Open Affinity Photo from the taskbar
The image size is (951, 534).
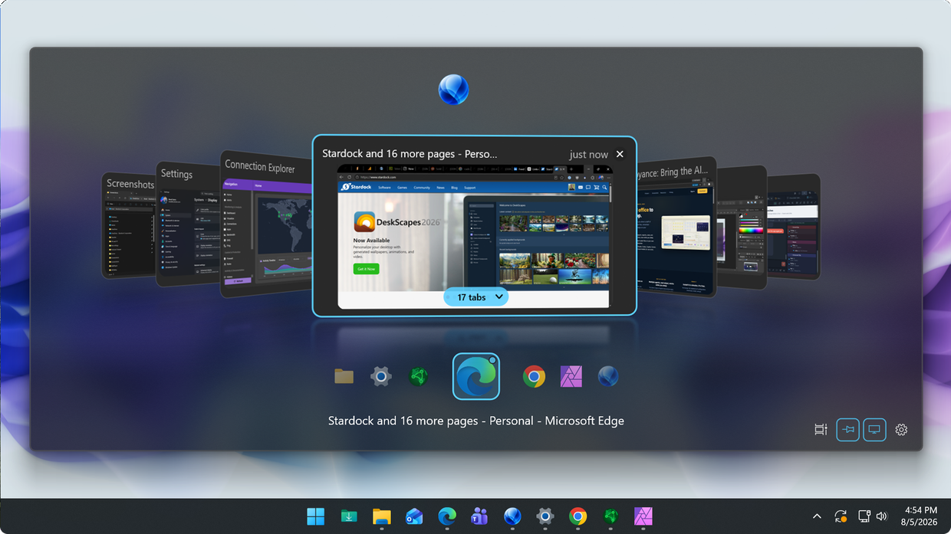(x=643, y=516)
